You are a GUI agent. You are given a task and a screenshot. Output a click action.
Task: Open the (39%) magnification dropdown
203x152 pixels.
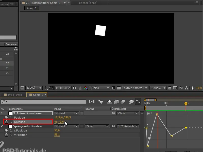(x=34, y=88)
